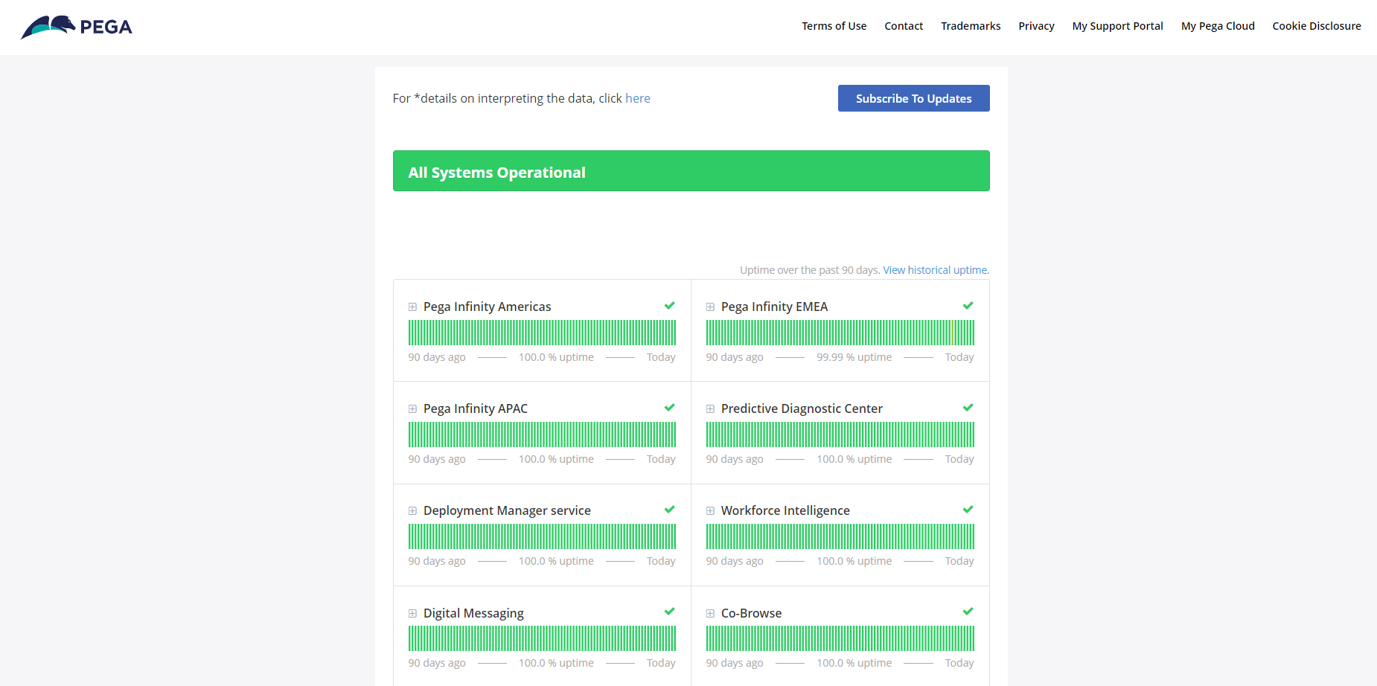This screenshot has width=1377, height=686.
Task: Expand Workforce Intelligence group
Action: pyautogui.click(x=710, y=510)
